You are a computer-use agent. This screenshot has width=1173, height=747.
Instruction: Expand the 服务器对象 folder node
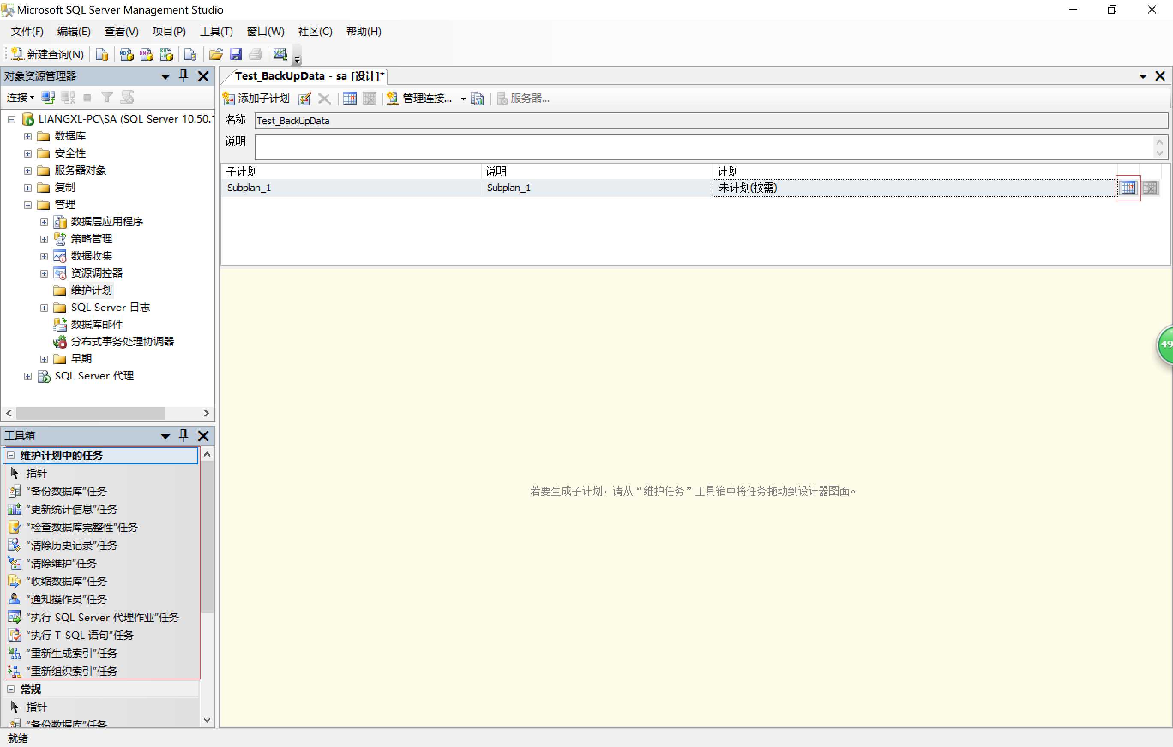click(x=28, y=171)
